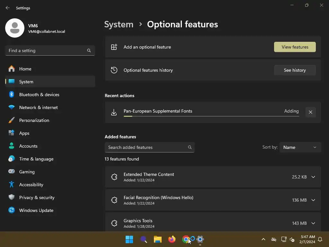The width and height of the screenshot is (329, 247).
Task: Open Firefox from the taskbar
Action: [172, 239]
